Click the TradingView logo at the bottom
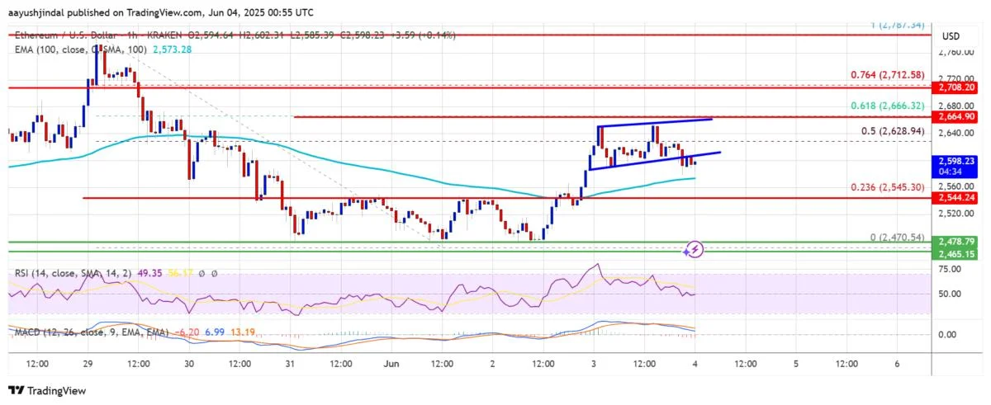991x405 pixels. click(x=47, y=391)
